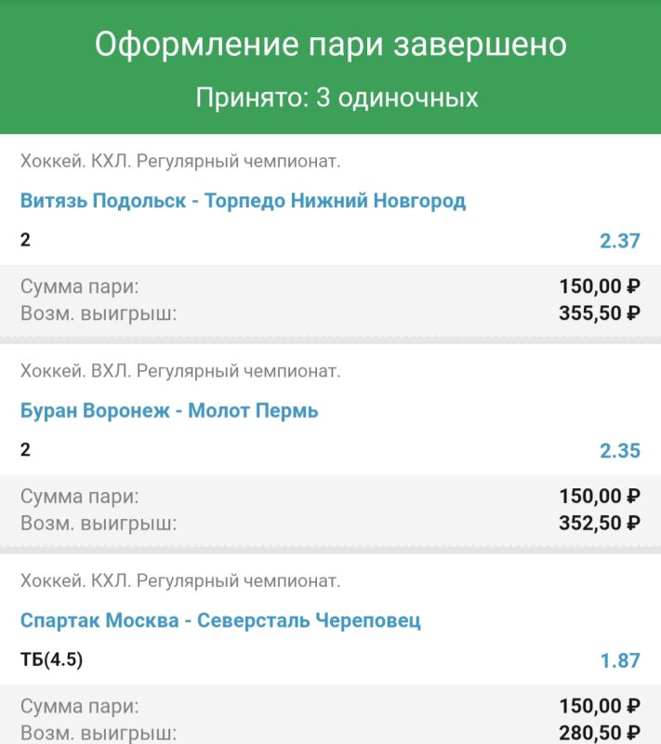Open the Витязь Подольск - Торпедо Нижний Новгород match
661x744 pixels.
click(243, 201)
